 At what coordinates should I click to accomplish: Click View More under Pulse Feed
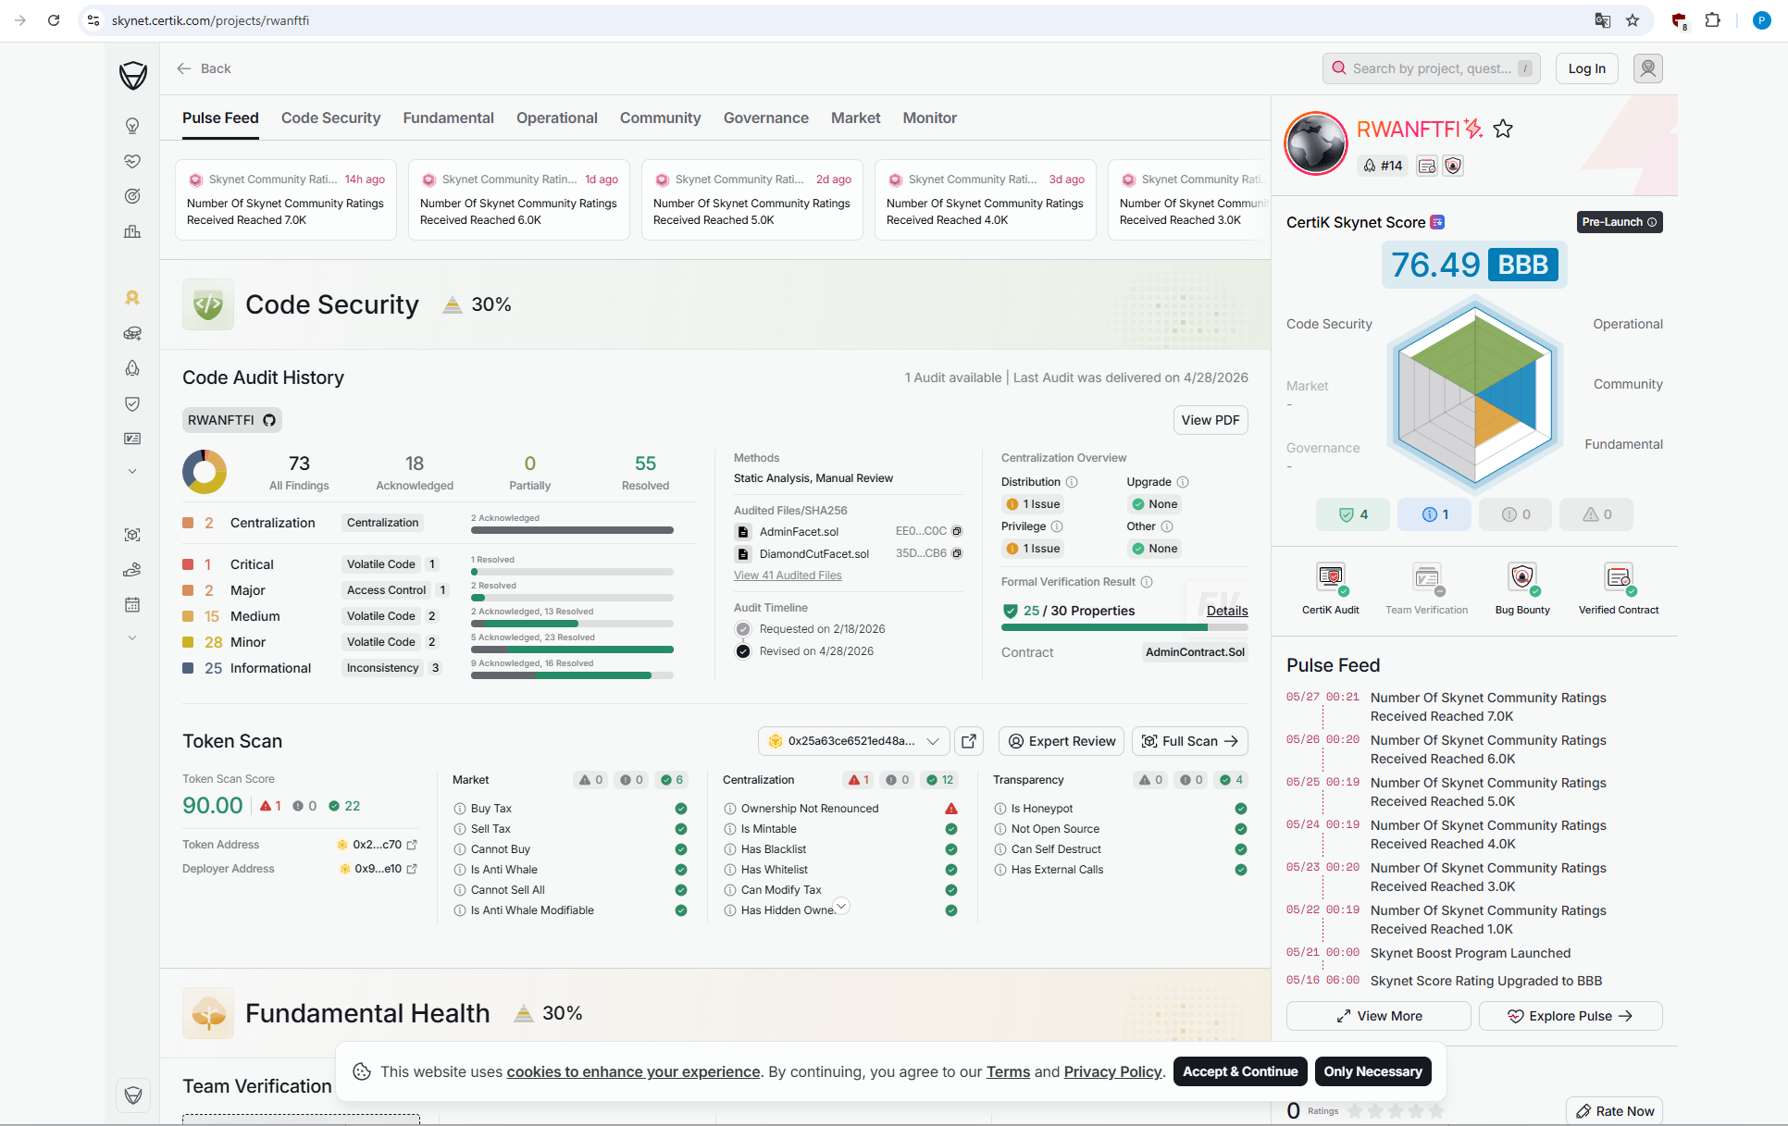point(1379,1016)
